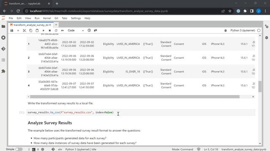Click the git icon in notebook toolbar
The height and width of the screenshot is (152, 270).
pos(95,30)
